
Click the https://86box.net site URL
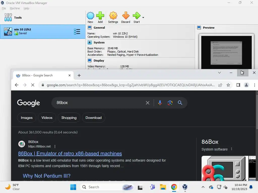[40, 147]
